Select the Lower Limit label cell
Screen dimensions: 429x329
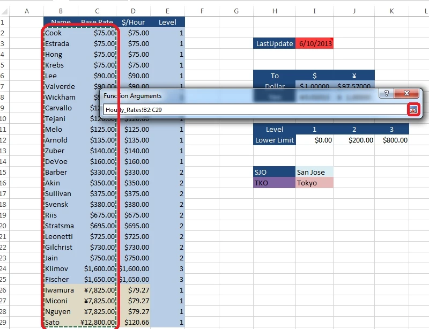pyautogui.click(x=275, y=140)
